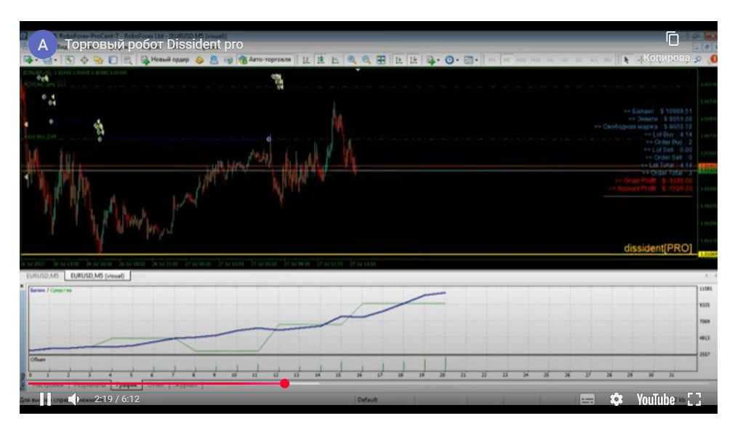
Task: Zoom out on the chart
Action: point(366,60)
